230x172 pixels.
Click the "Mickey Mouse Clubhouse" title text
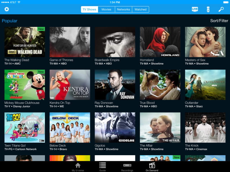pyautogui.click(x=22, y=103)
